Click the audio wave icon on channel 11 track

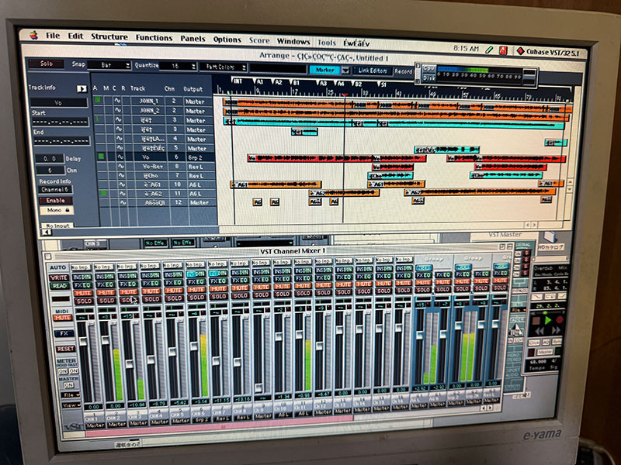(x=123, y=193)
